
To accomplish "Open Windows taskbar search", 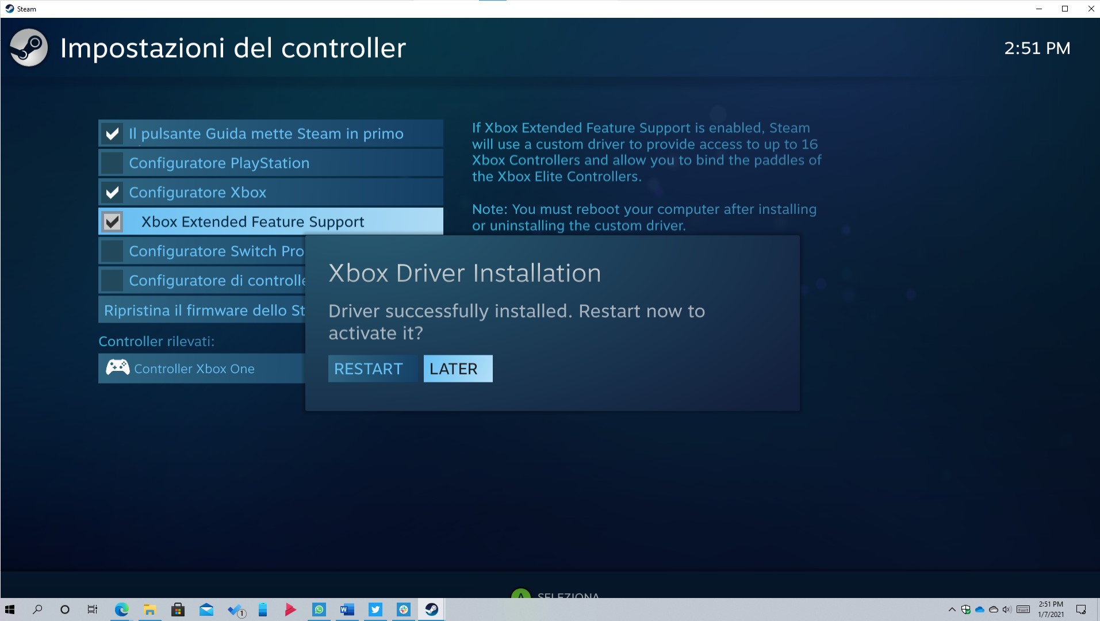I will [37, 609].
